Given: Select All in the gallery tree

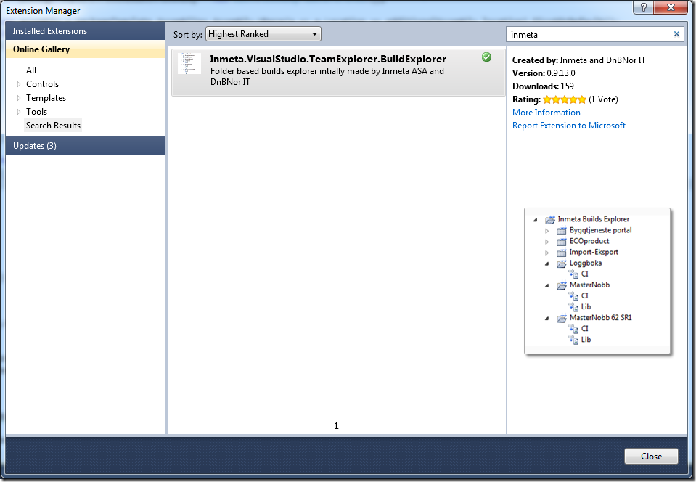Looking at the screenshot, I should click(31, 70).
